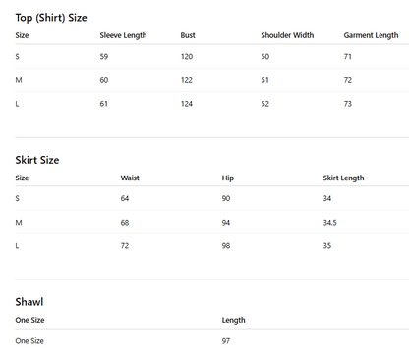Select the Sleeve Length column header
The width and height of the screenshot is (409, 357).
click(x=123, y=35)
